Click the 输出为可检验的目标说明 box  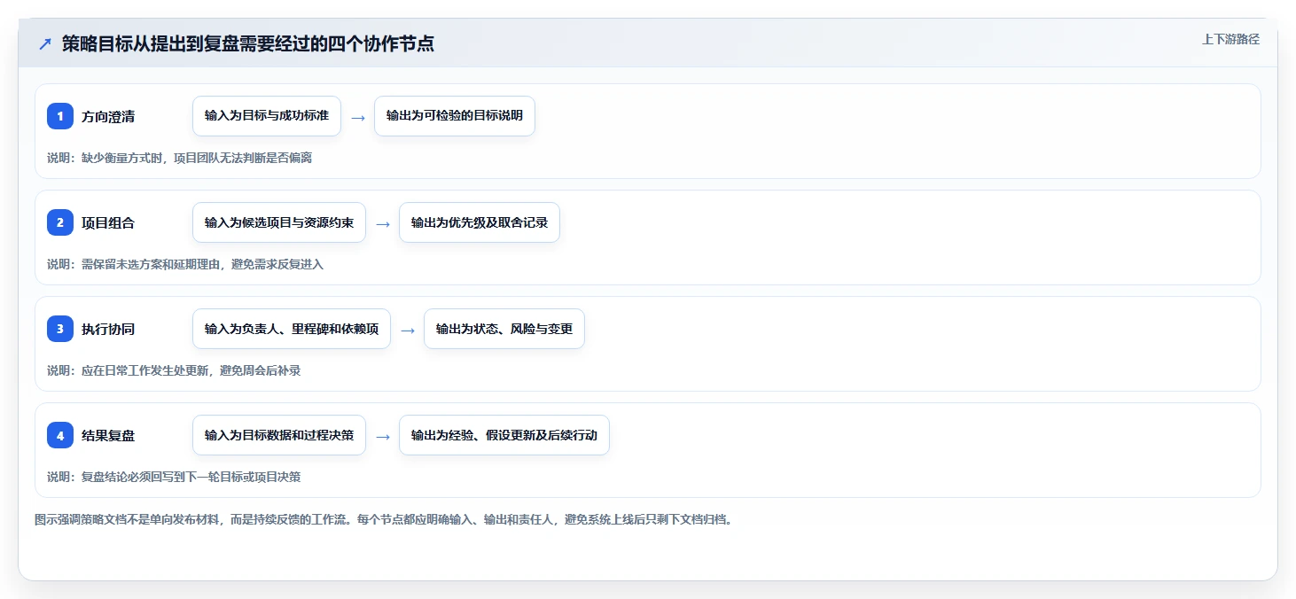[455, 116]
